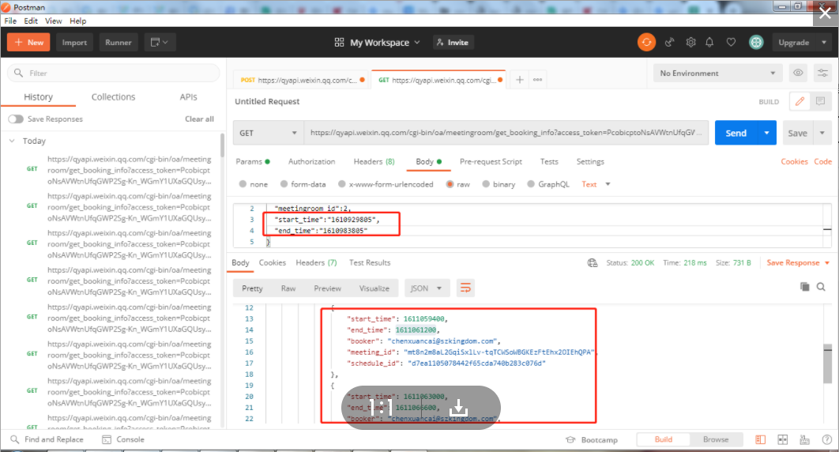Open the comments icon near BUILD
The image size is (839, 452).
click(820, 101)
